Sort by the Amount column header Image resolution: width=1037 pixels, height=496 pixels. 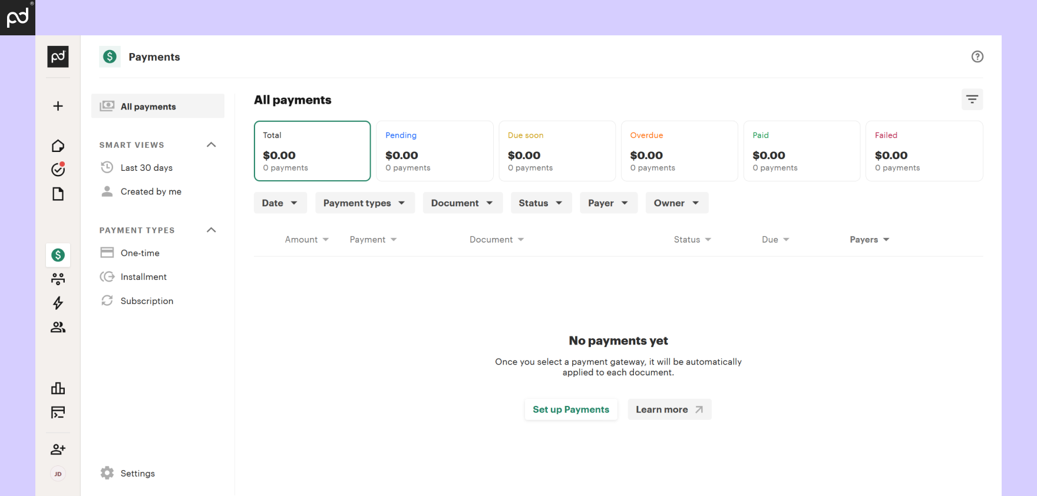click(306, 240)
